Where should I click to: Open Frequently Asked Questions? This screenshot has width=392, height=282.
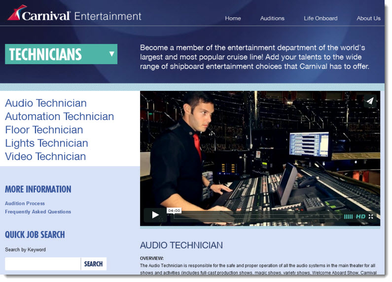point(38,212)
